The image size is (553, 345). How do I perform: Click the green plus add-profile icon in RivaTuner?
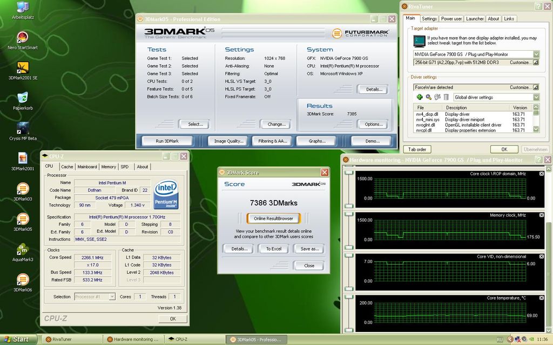tap(419, 97)
